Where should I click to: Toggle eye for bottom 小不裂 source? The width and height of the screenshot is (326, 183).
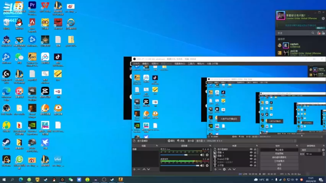tap(251, 166)
